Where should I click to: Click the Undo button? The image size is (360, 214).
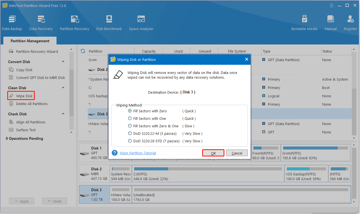55,201
